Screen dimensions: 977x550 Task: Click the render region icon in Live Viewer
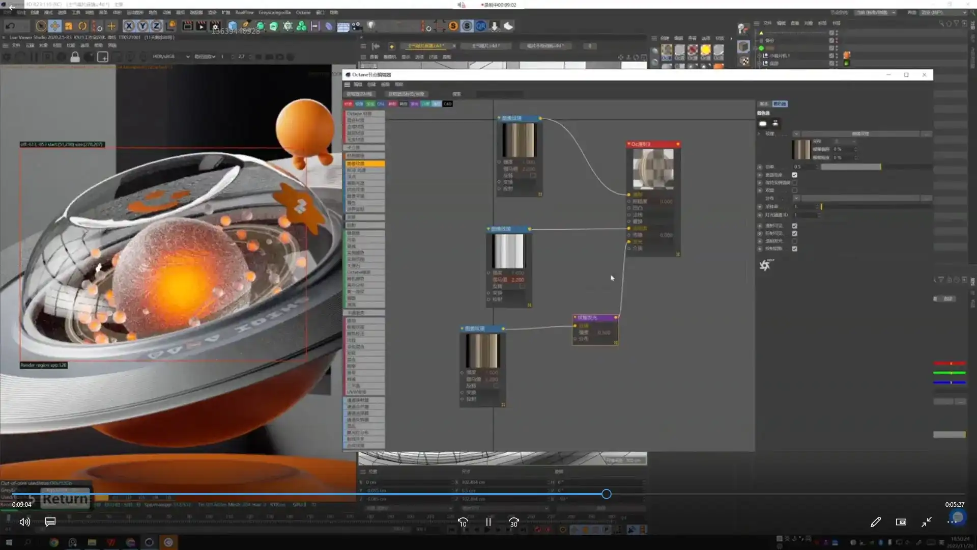(x=103, y=57)
